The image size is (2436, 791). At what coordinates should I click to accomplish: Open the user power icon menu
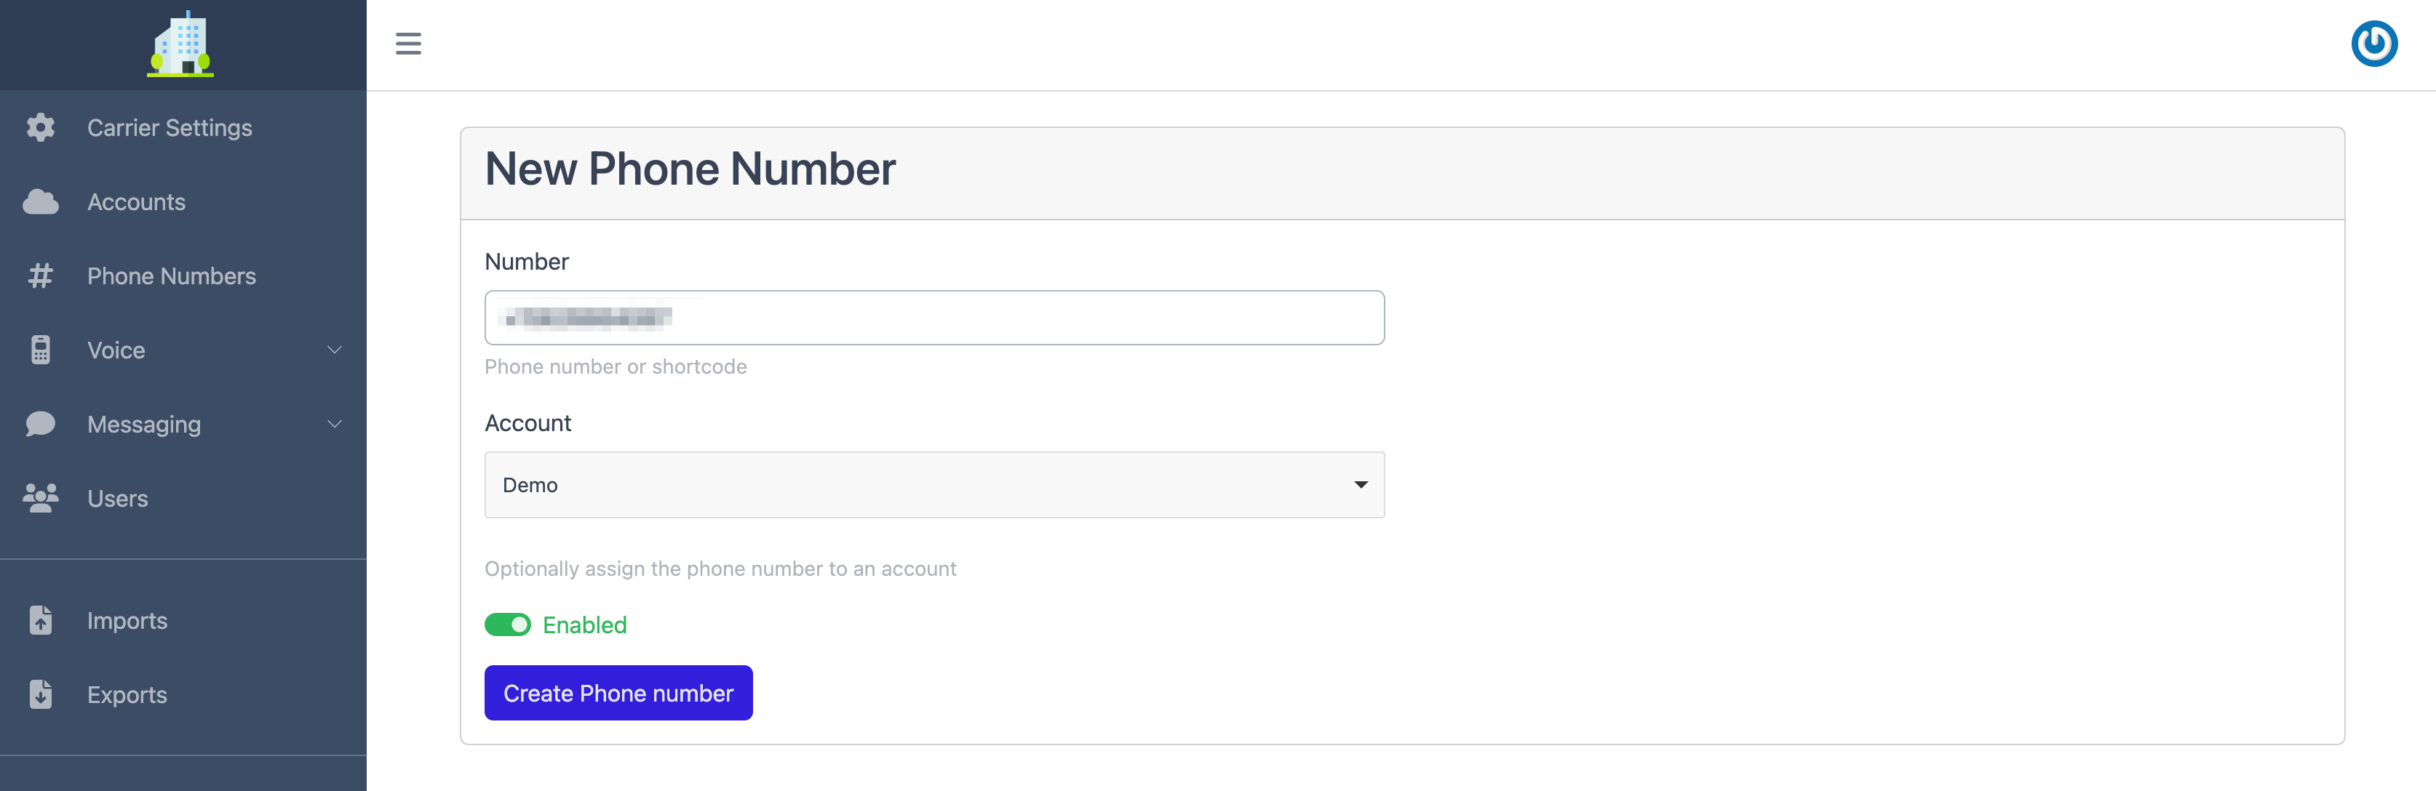point(2373,44)
